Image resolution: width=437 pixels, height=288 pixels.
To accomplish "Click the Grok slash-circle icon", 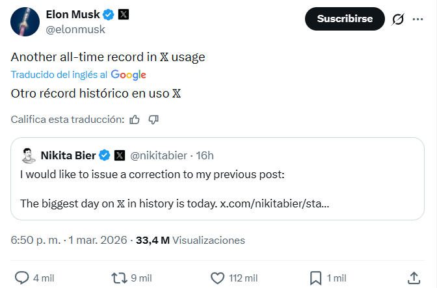I will (398, 20).
